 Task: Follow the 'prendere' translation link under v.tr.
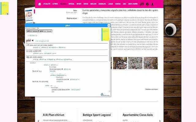tap(36, 48)
